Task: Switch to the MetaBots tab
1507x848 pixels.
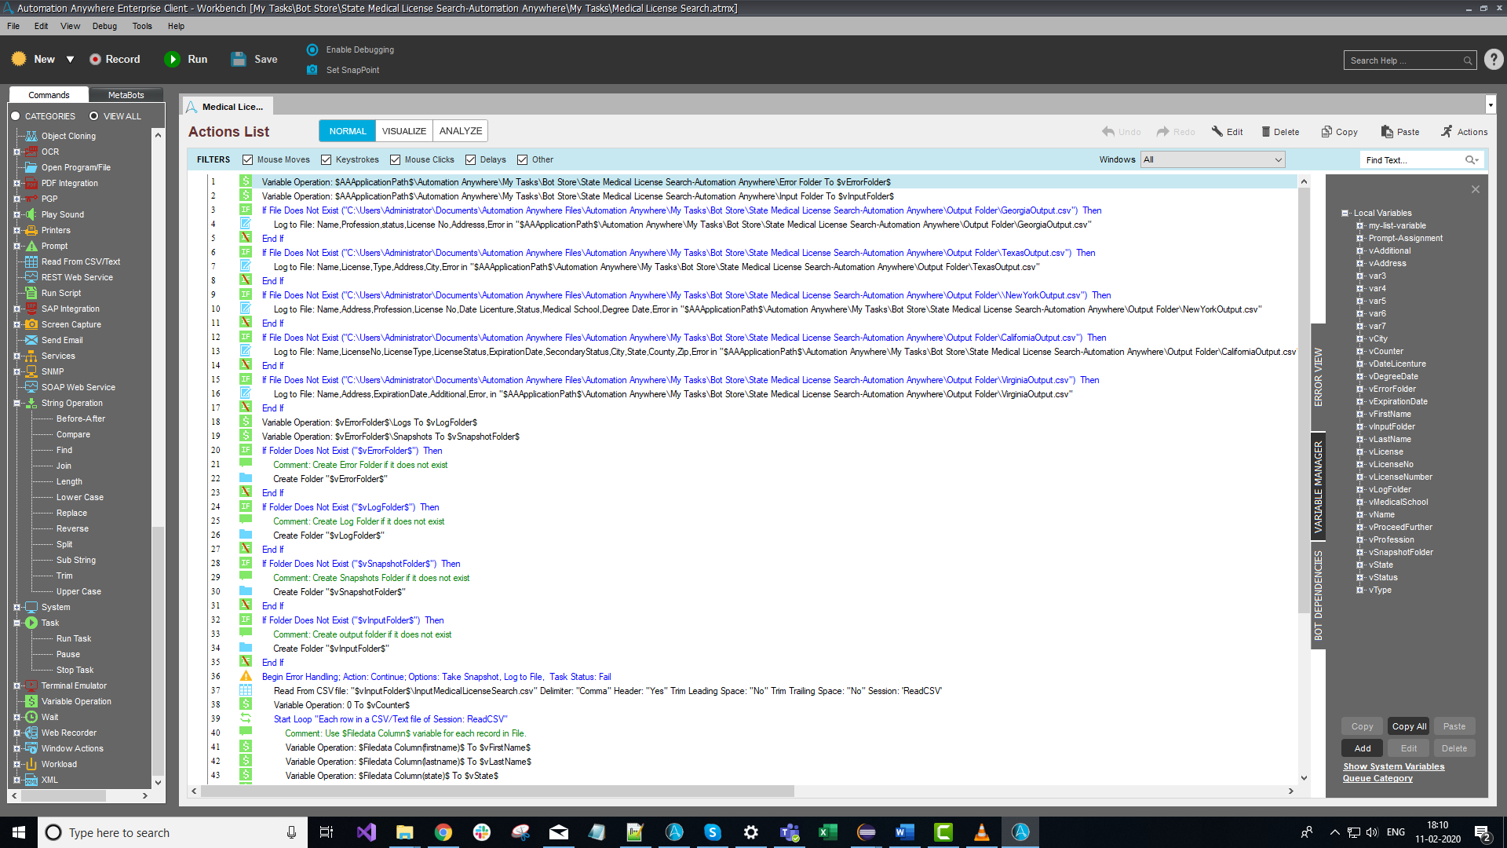Action: (126, 95)
